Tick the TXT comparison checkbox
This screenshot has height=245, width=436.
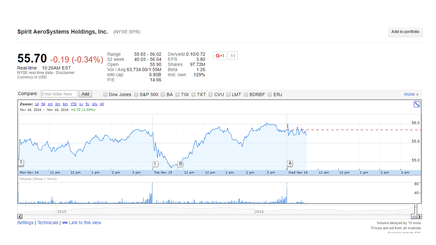click(x=193, y=95)
